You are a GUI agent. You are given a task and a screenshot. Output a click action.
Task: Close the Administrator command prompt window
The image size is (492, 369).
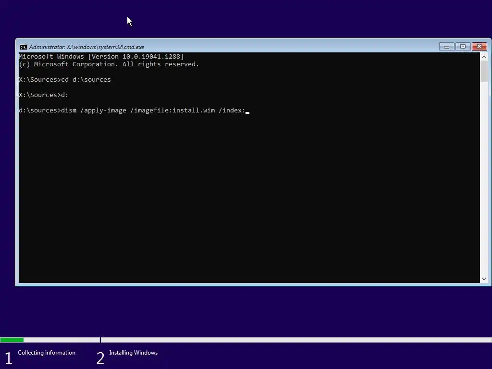coord(479,47)
